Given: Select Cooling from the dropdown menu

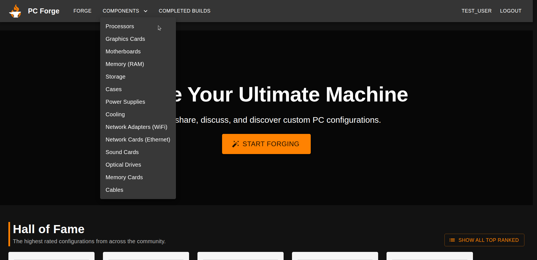Looking at the screenshot, I should 115,114.
